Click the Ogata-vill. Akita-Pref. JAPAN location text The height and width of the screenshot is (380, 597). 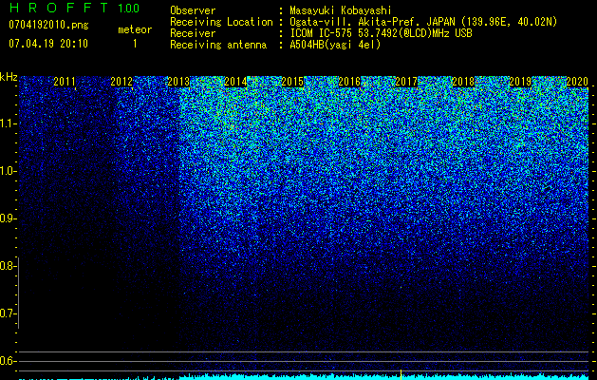tap(423, 22)
